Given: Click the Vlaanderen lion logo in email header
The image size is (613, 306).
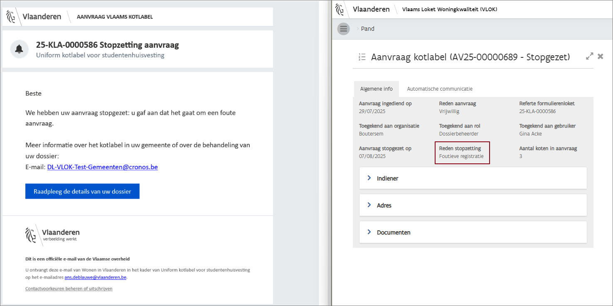Looking at the screenshot, I should [x=11, y=17].
